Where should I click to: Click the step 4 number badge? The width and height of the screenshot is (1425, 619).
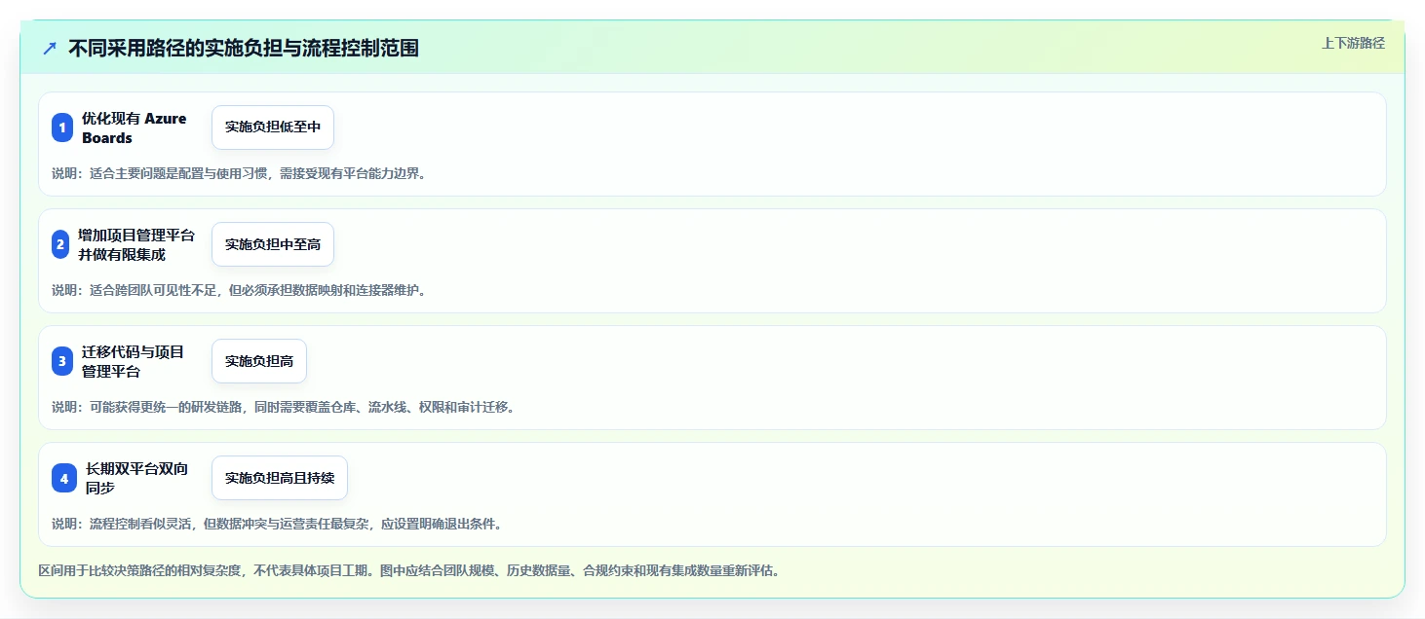64,478
